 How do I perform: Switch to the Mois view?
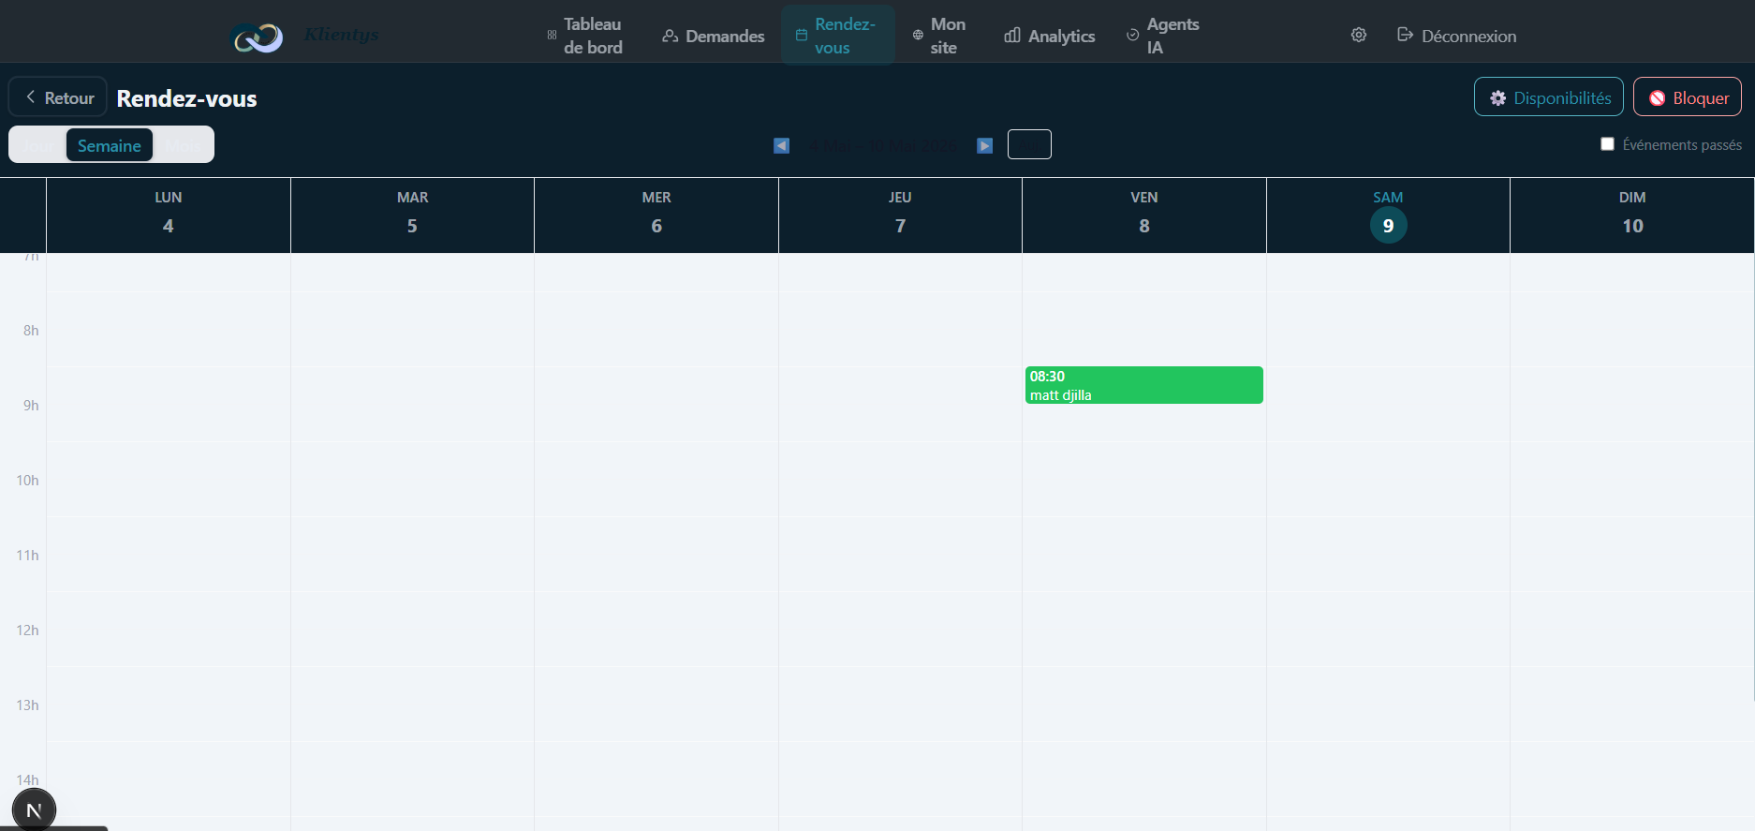(183, 145)
